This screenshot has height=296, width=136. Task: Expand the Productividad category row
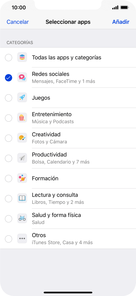[x=68, y=158]
